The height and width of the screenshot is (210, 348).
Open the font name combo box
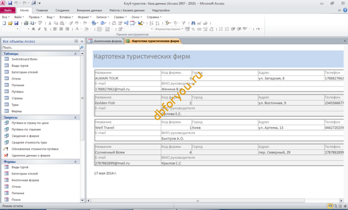point(11,29)
